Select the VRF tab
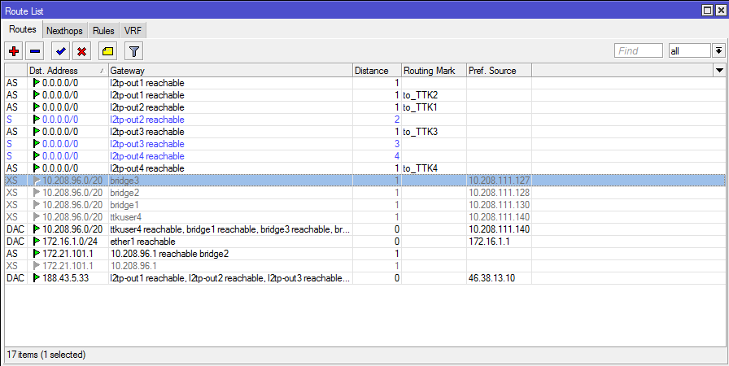 [133, 30]
